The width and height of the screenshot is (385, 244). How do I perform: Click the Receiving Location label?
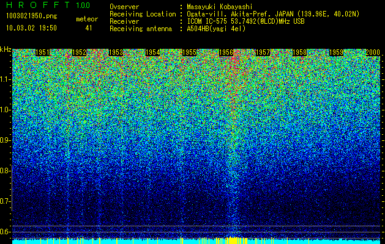coord(143,14)
